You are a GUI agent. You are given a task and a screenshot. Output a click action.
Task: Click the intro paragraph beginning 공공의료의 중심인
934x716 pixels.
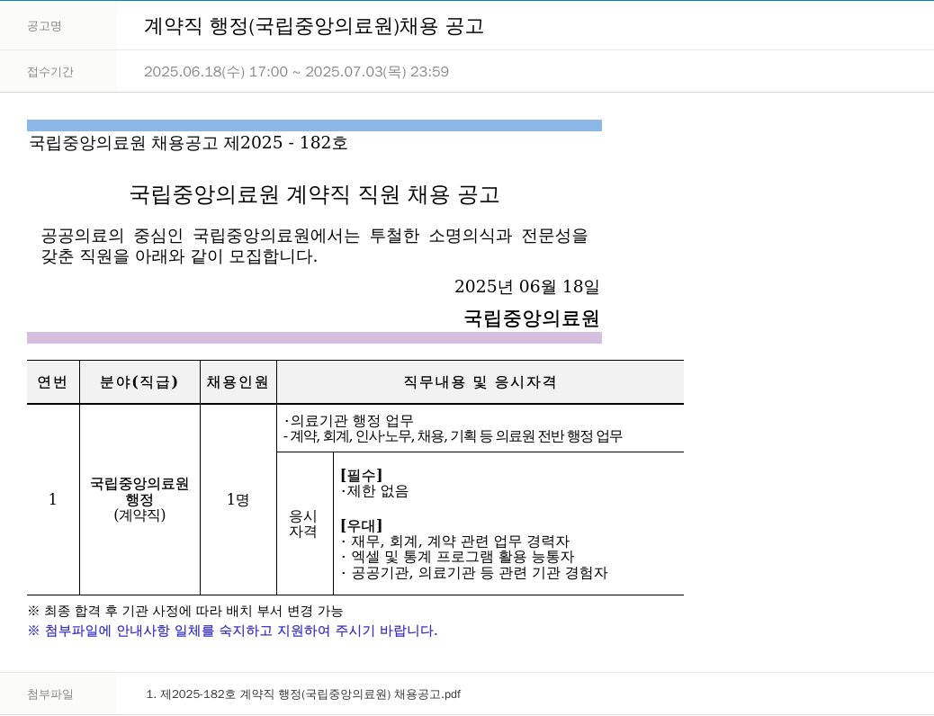315,246
